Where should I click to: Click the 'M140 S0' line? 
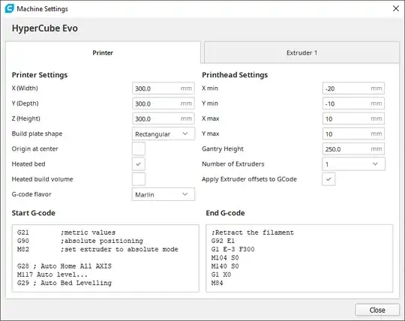225,266
